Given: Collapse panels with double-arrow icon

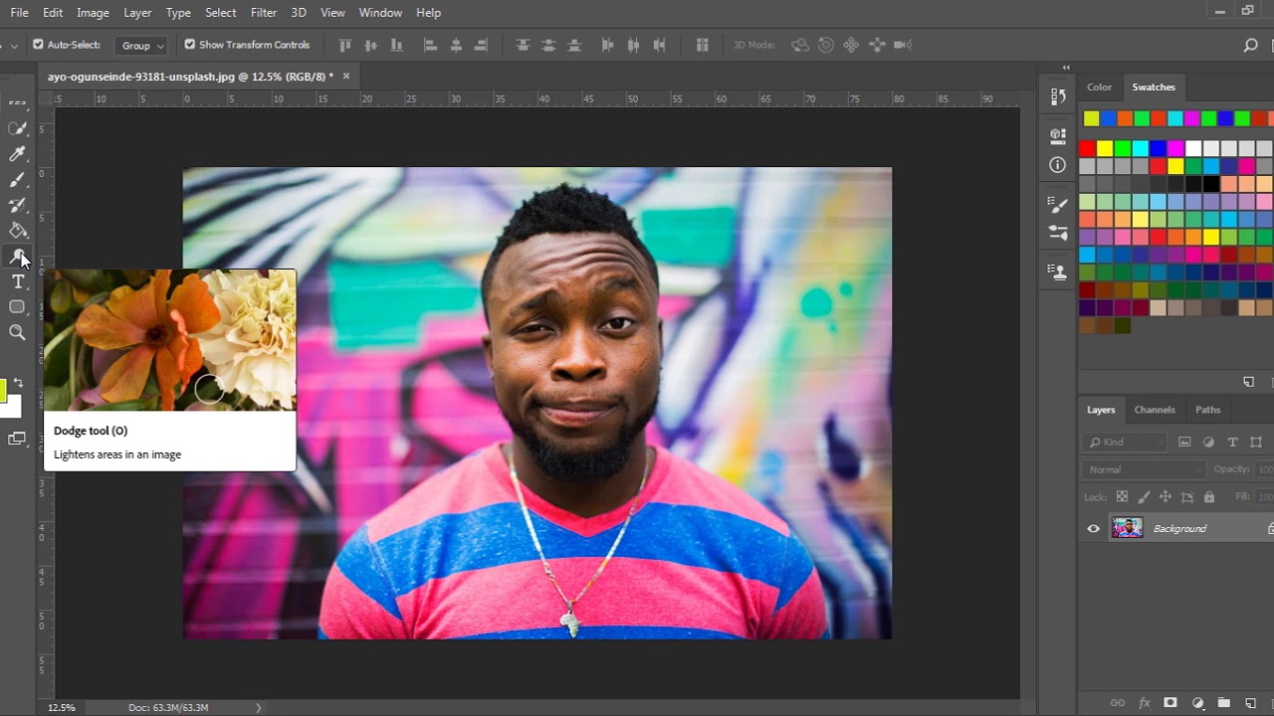Looking at the screenshot, I should 1066,68.
